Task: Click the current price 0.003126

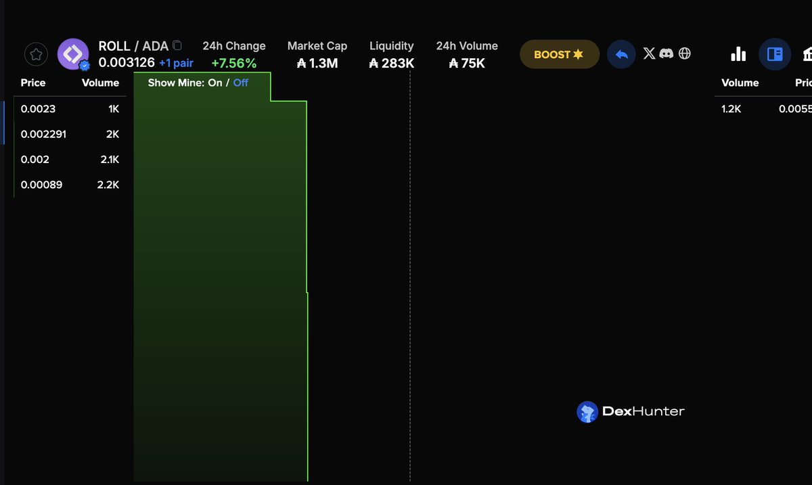Action: coord(127,63)
